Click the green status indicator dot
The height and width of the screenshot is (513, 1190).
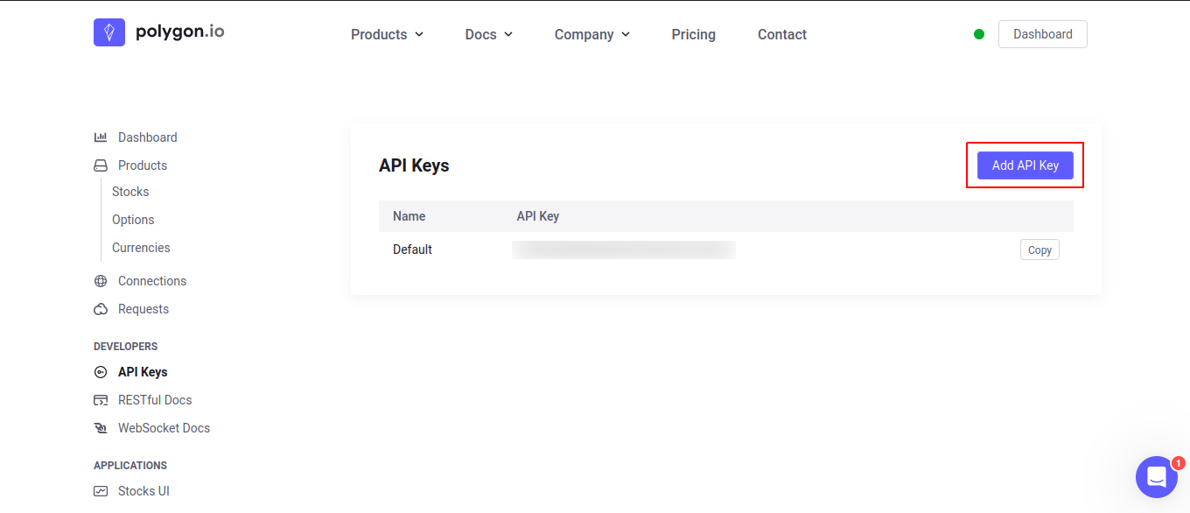point(979,34)
